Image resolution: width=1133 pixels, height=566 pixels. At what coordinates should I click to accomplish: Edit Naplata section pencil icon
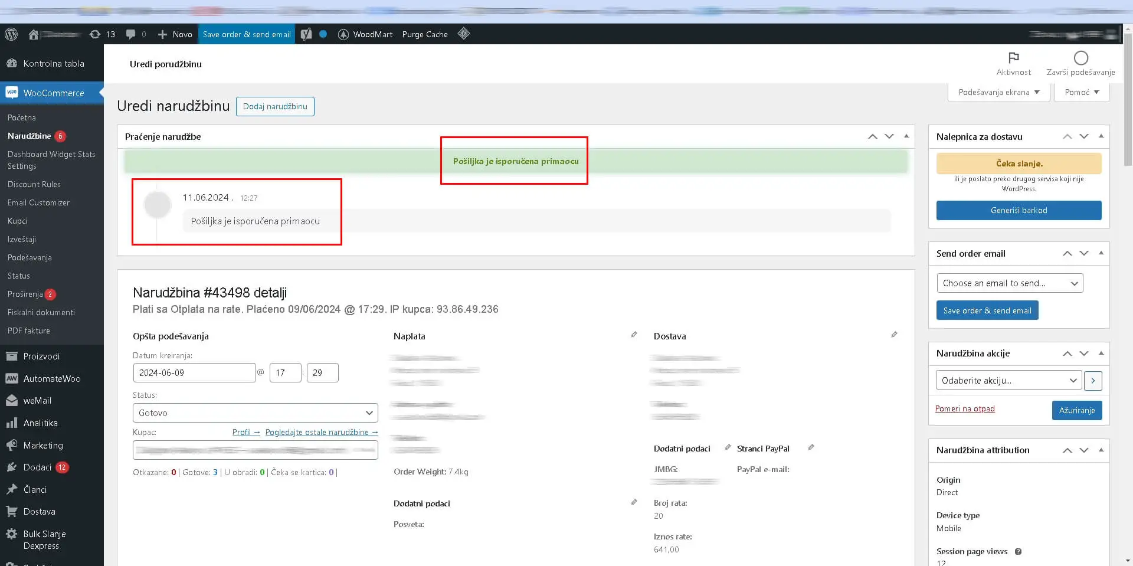pos(634,335)
